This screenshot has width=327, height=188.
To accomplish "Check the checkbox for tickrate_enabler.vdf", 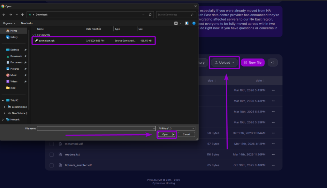I will click(51, 165).
